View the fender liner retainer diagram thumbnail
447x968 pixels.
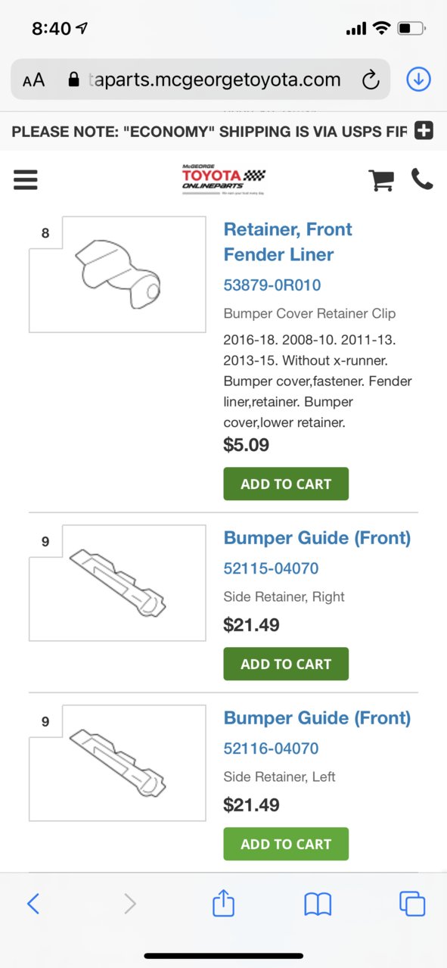pos(117,274)
